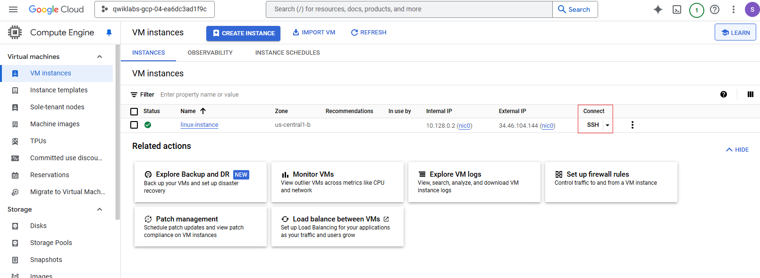Click the Zone column header
This screenshot has height=278, width=760.
coord(281,111)
